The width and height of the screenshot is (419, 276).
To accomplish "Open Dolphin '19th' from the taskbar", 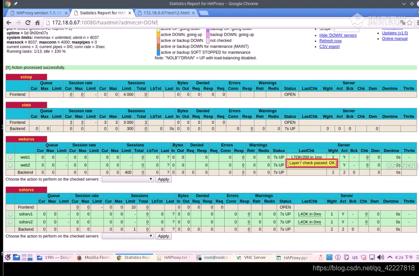I will 54,258.
